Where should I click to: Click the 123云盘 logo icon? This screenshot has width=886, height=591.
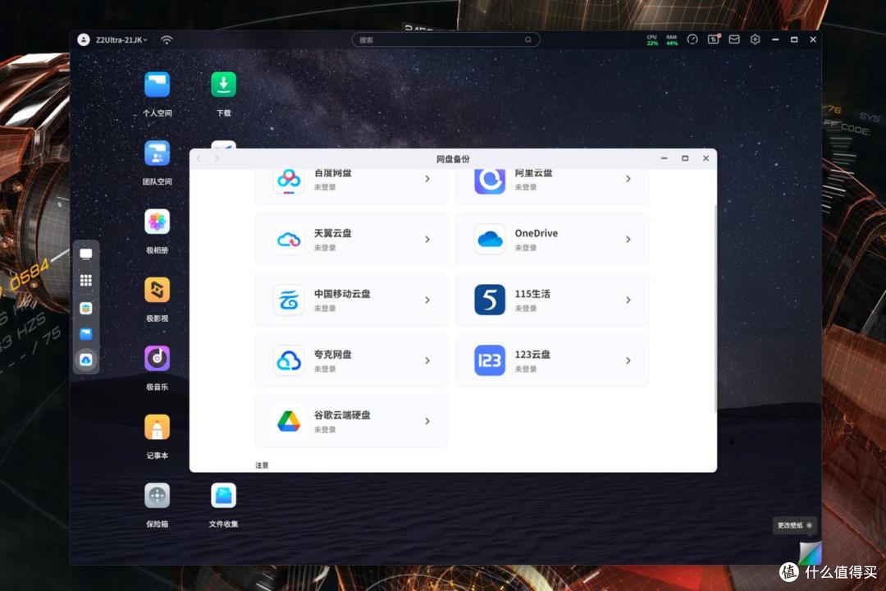[489, 360]
